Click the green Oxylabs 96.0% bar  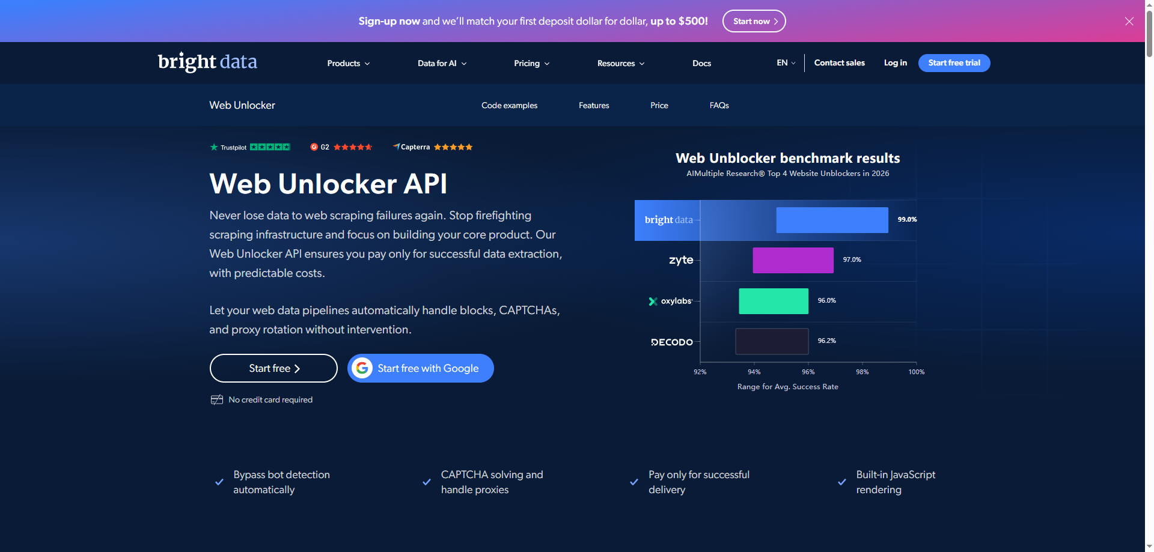pyautogui.click(x=774, y=301)
